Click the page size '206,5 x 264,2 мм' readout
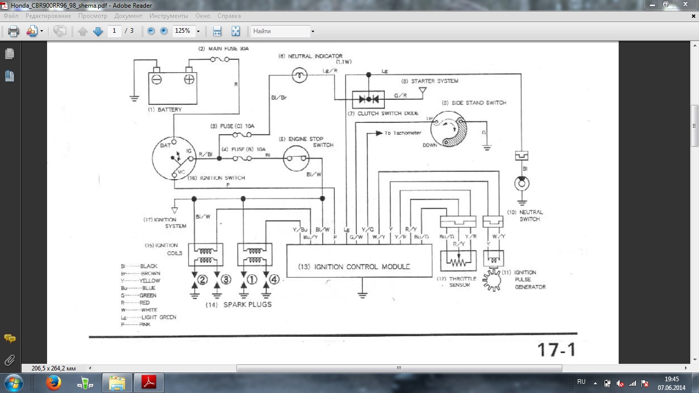The width and height of the screenshot is (699, 393). [54, 368]
